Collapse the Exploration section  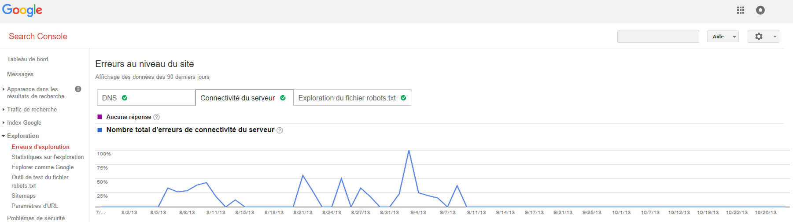(22, 136)
